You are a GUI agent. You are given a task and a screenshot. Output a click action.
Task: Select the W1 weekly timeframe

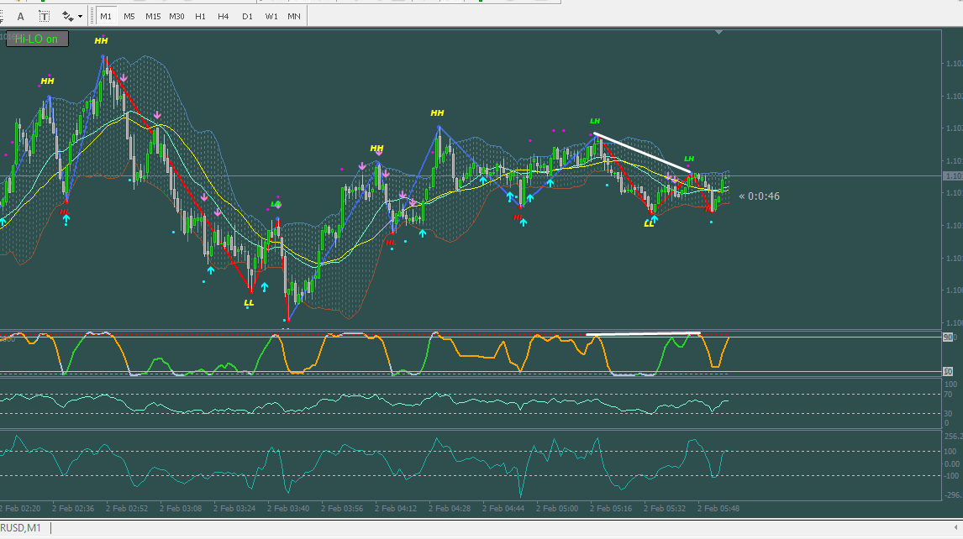(271, 16)
